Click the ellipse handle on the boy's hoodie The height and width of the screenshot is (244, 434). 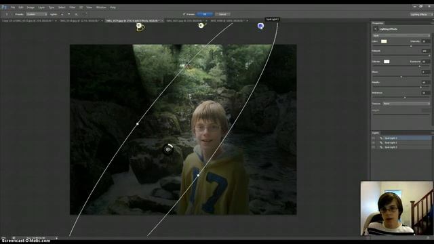coord(198,175)
